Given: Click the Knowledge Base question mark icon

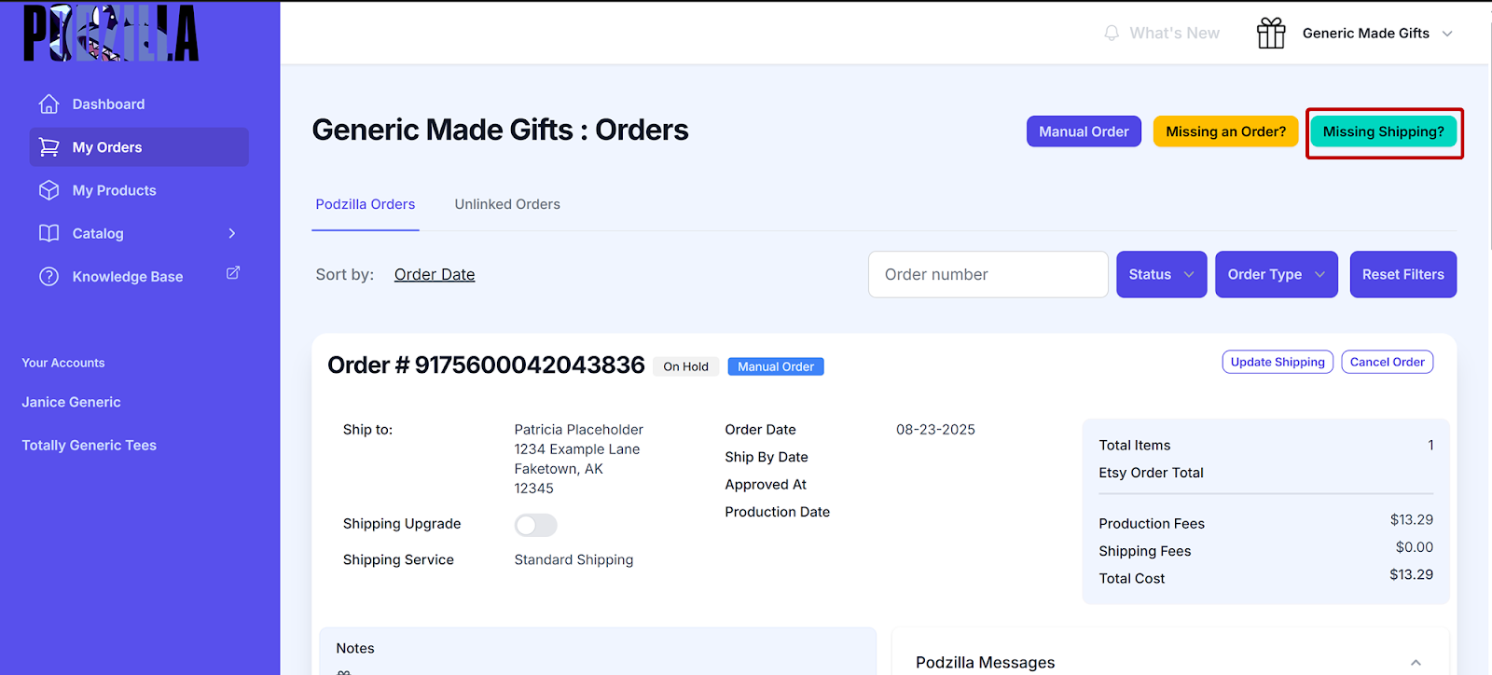Looking at the screenshot, I should tap(49, 277).
